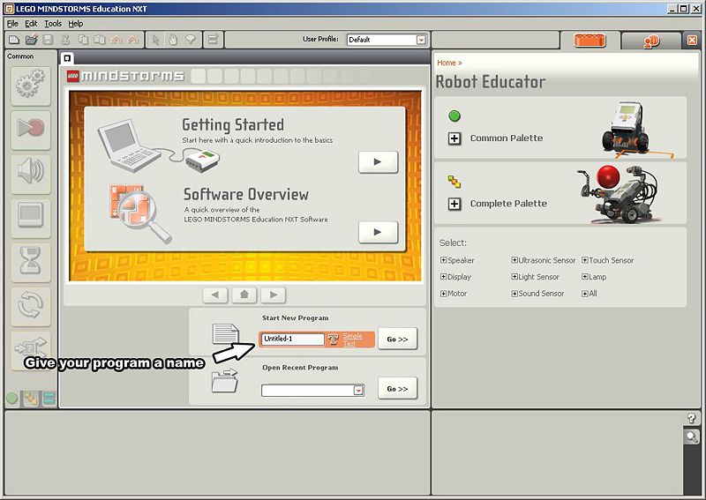Viewport: 706px width, 500px height.
Task: Click the Paste toolbar icon
Action: pos(100,40)
